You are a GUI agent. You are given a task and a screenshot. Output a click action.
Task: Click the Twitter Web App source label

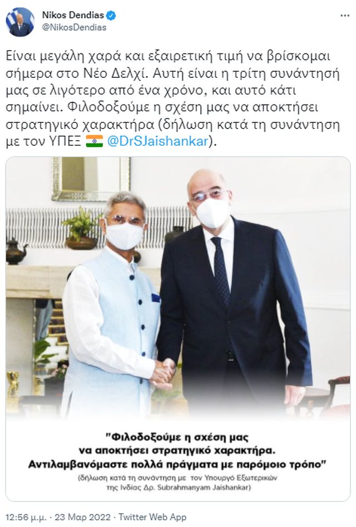coord(152,517)
